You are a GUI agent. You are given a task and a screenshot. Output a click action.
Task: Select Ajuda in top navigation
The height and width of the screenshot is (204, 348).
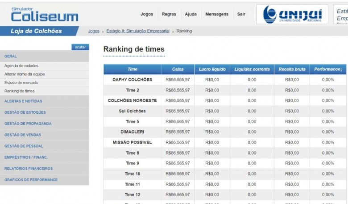[x=191, y=14]
